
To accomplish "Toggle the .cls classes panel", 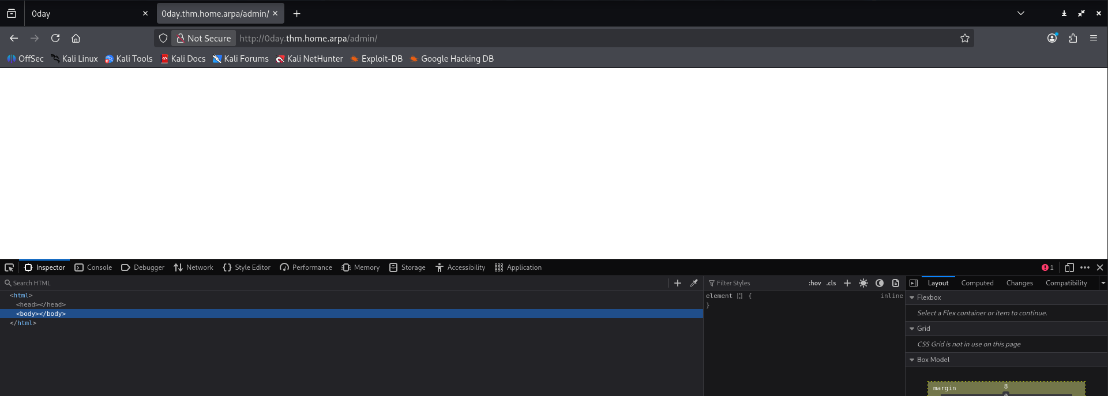I will [x=831, y=283].
